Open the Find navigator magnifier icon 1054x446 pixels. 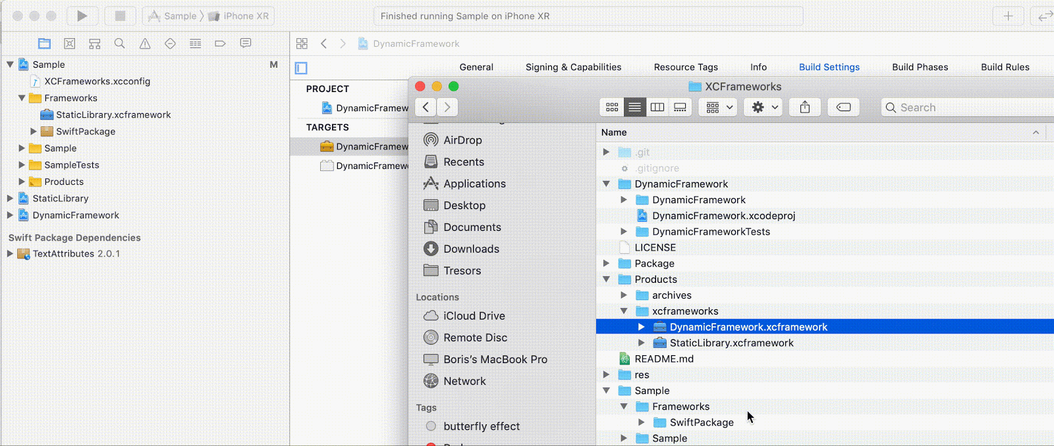click(x=119, y=43)
